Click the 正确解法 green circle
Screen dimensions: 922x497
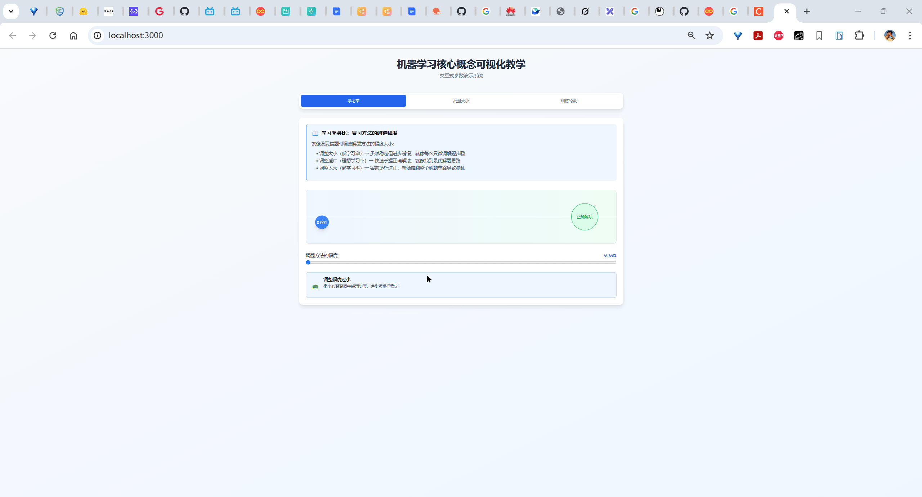[585, 217]
